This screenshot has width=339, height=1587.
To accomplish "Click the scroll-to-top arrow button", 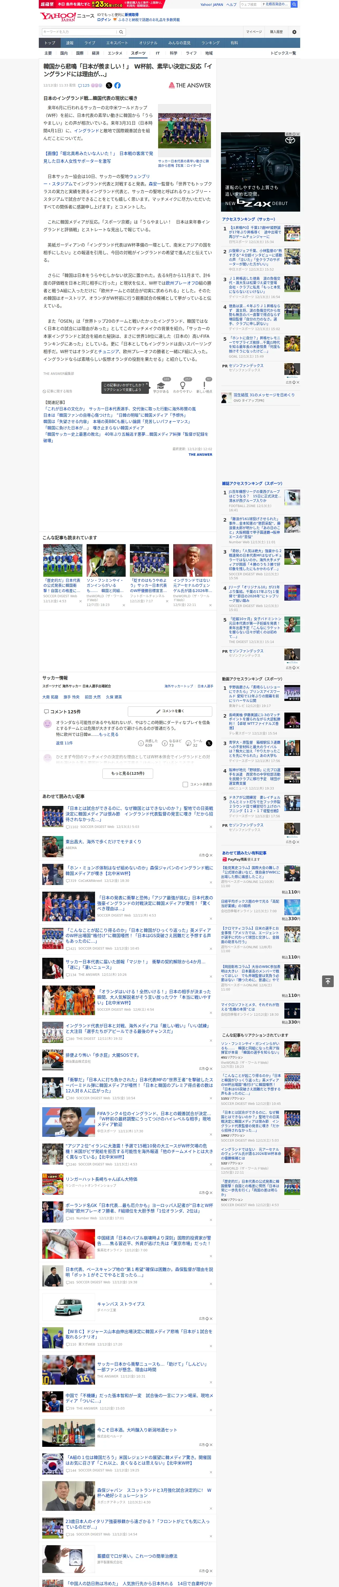I will tap(328, 981).
